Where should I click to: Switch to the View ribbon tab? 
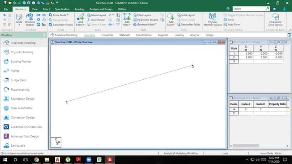[x=35, y=9]
